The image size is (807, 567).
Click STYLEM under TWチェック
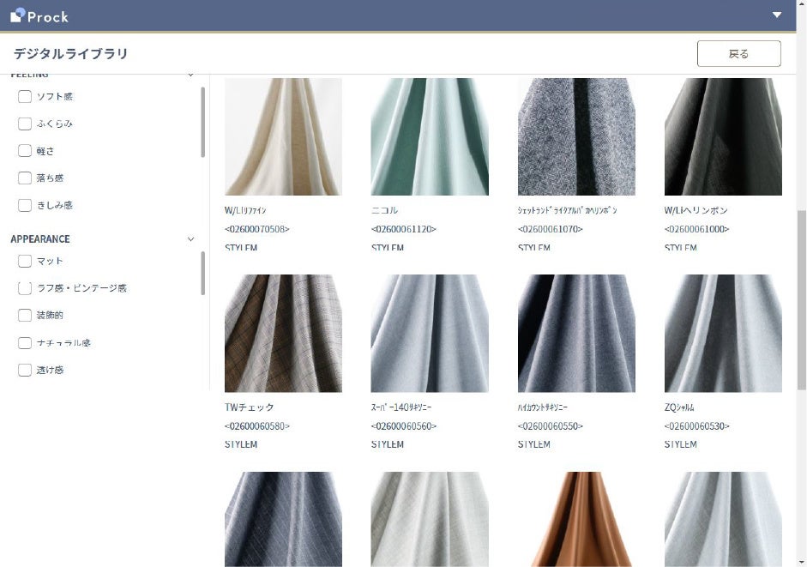click(241, 444)
